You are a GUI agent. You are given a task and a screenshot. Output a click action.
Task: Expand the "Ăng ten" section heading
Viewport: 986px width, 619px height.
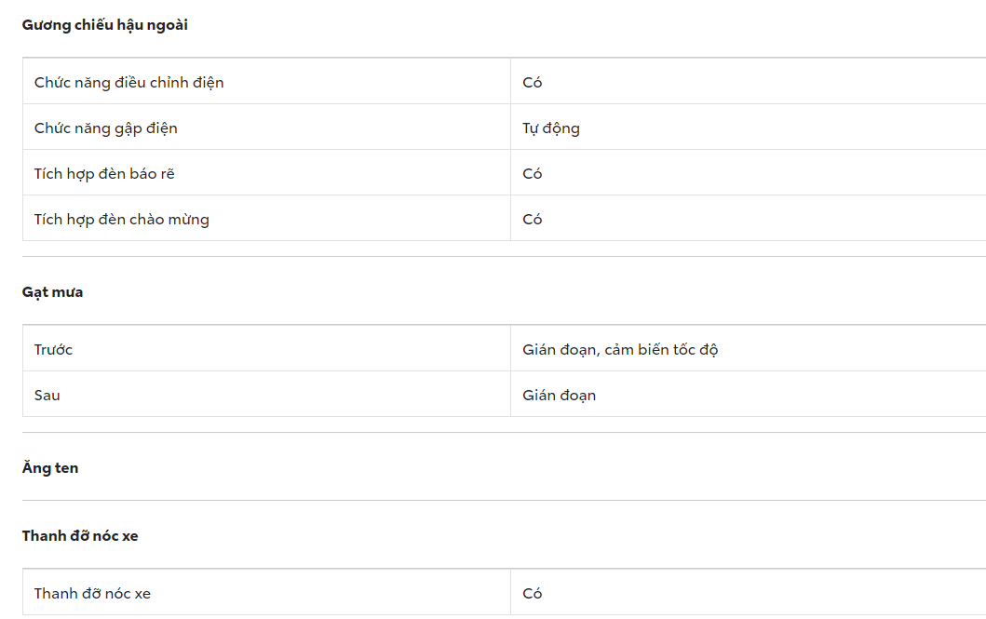point(50,468)
